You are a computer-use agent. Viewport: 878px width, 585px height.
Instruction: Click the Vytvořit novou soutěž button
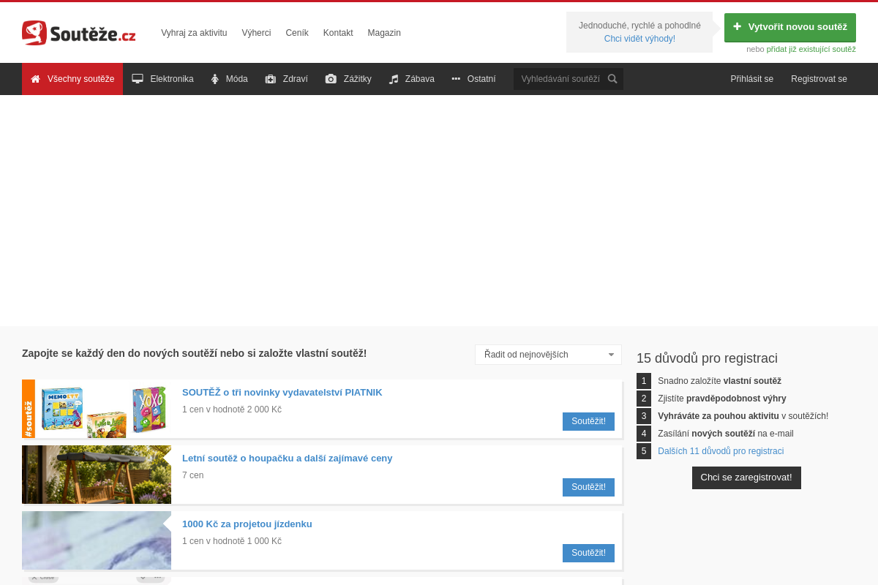[x=790, y=27]
